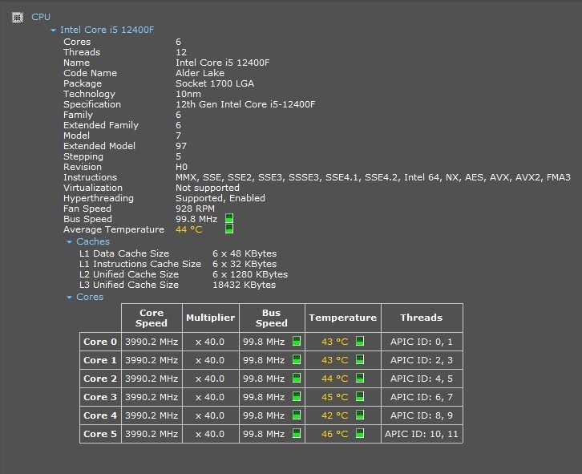Select the Core 3 row label

100,397
